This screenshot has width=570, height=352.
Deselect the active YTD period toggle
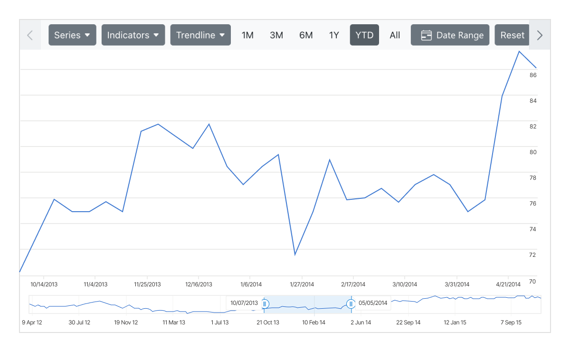364,35
